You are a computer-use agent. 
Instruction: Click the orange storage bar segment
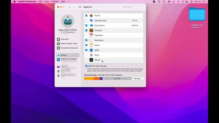[97, 79]
